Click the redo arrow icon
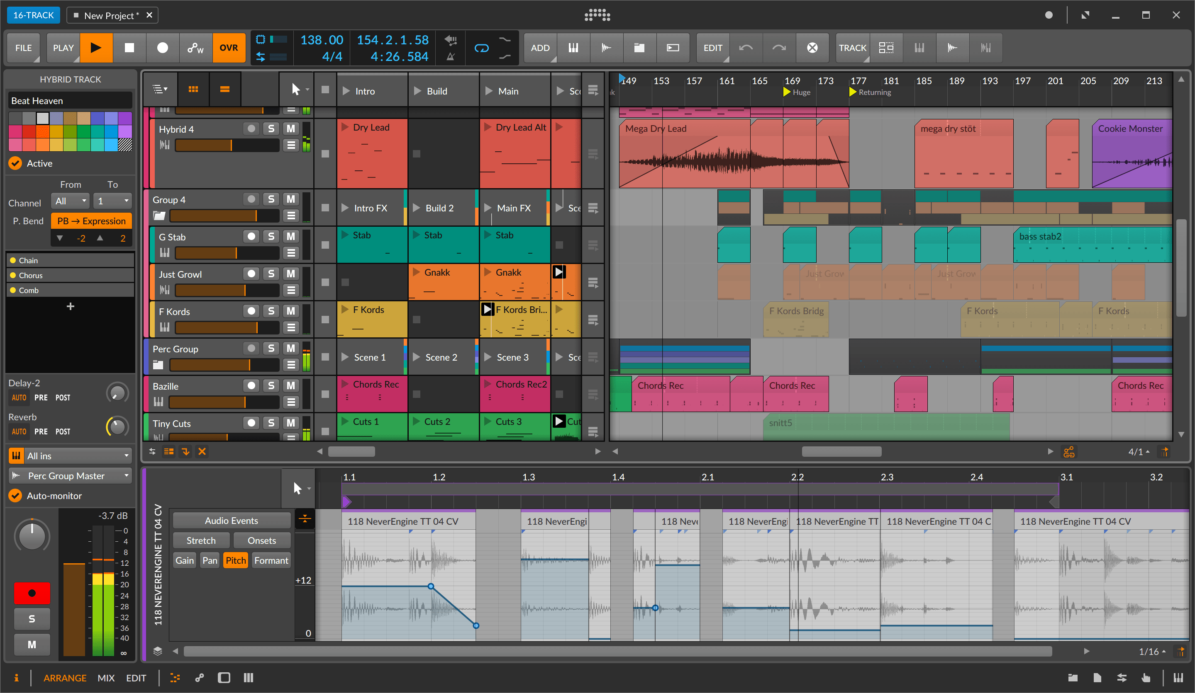This screenshot has height=693, width=1195. pyautogui.click(x=779, y=47)
